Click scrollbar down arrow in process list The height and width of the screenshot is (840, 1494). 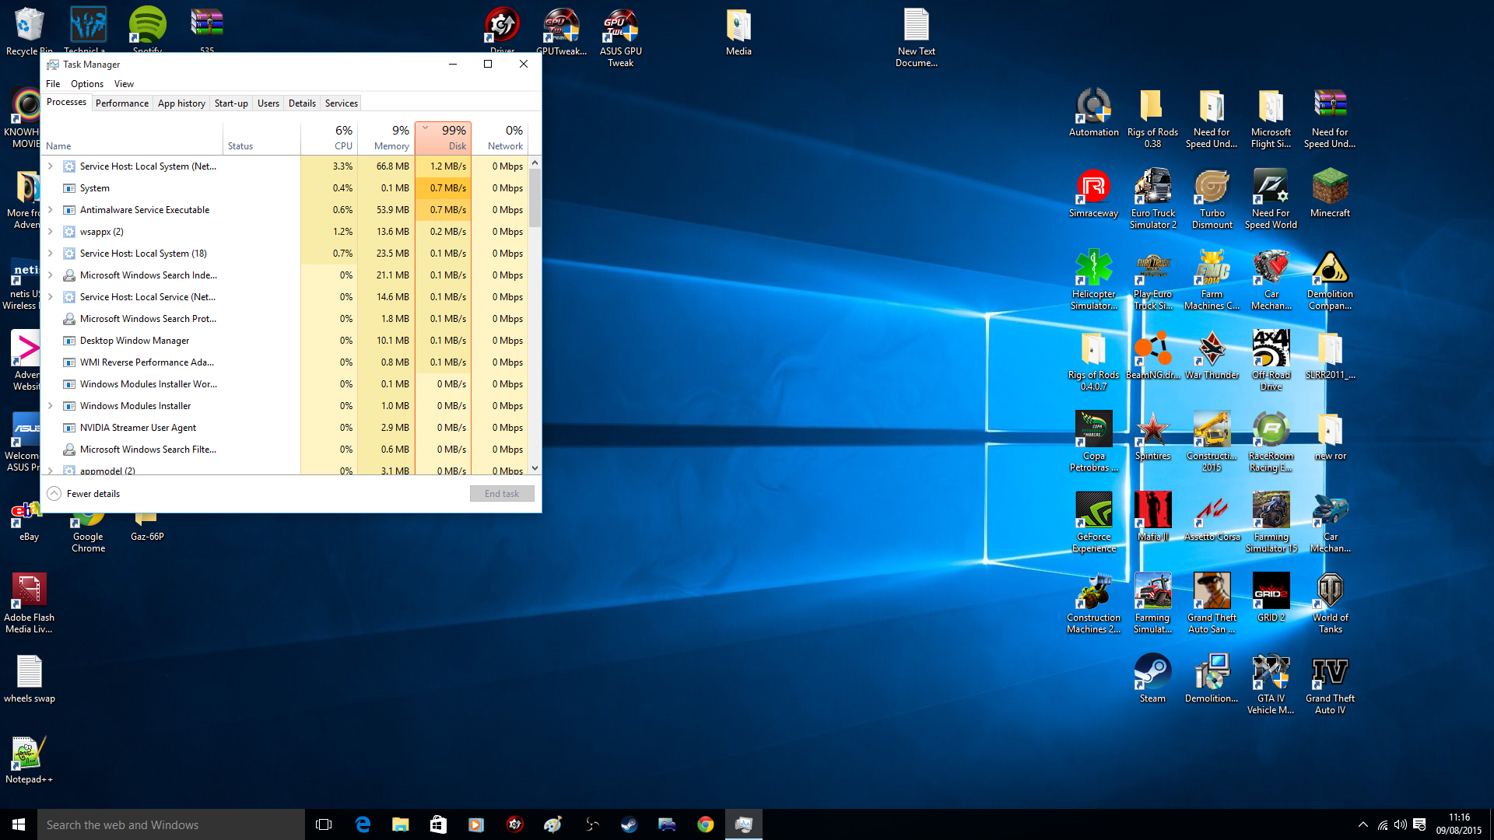click(x=535, y=468)
